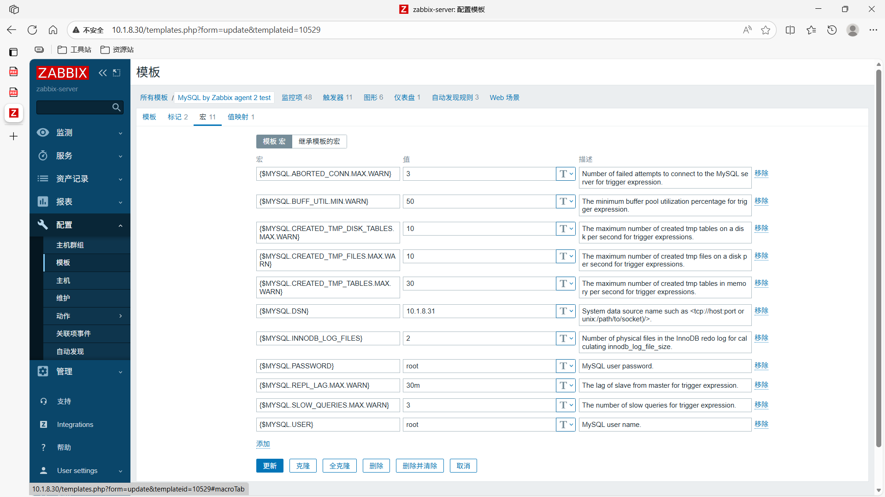Add page to favorites star icon

tap(766, 30)
